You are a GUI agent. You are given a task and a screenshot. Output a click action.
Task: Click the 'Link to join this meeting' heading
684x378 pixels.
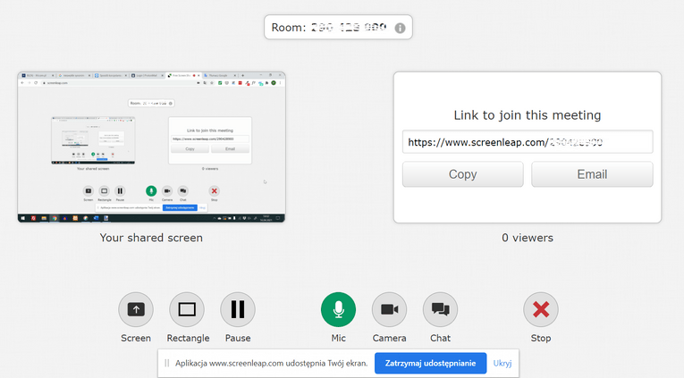tap(527, 115)
